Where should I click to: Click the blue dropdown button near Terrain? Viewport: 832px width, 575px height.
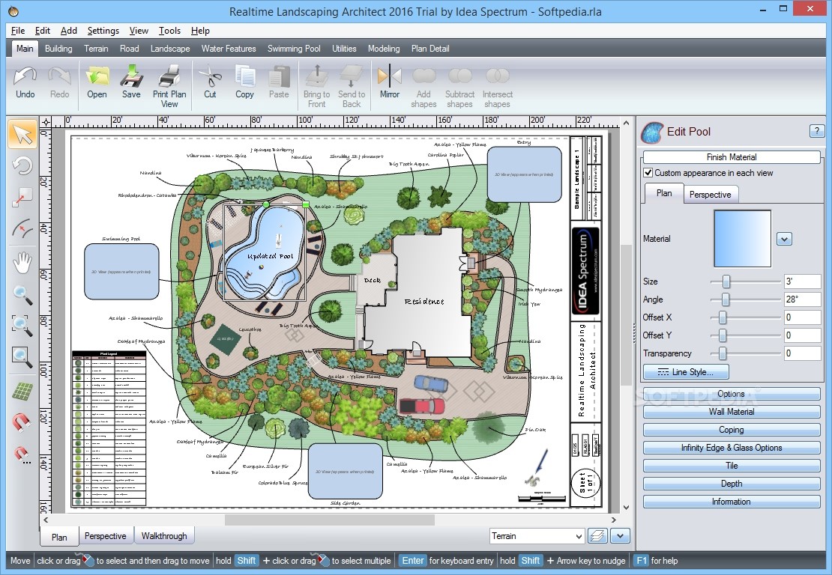tap(621, 536)
